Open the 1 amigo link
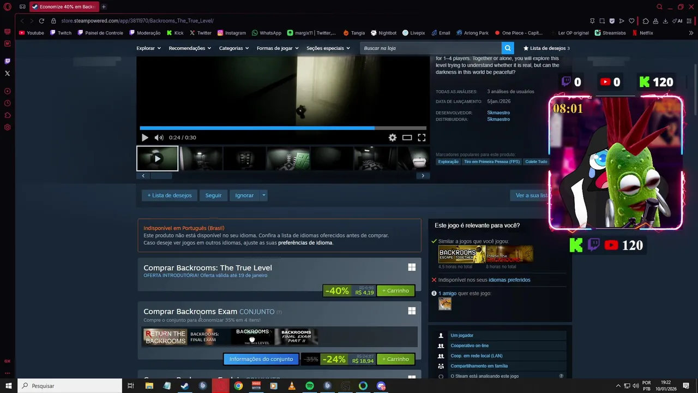This screenshot has height=393, width=698. pyautogui.click(x=447, y=294)
